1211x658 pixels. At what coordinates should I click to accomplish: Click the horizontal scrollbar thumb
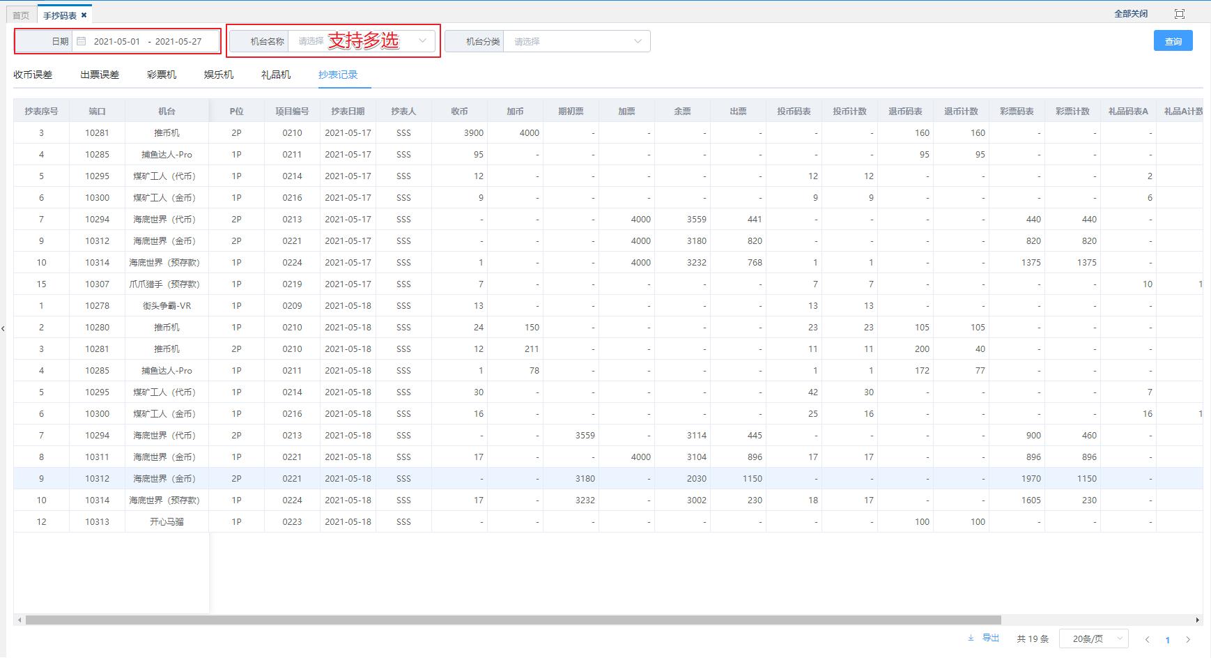(514, 620)
